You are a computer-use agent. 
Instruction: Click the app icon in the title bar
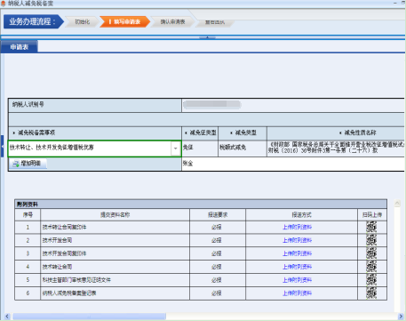pos(4,4)
